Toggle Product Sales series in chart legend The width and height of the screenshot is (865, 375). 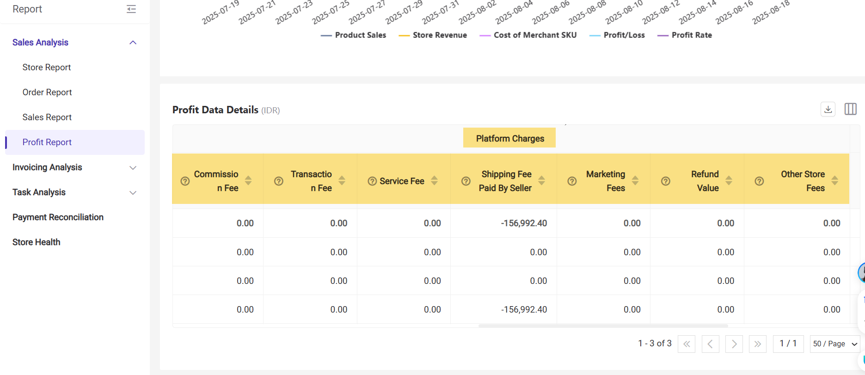353,35
